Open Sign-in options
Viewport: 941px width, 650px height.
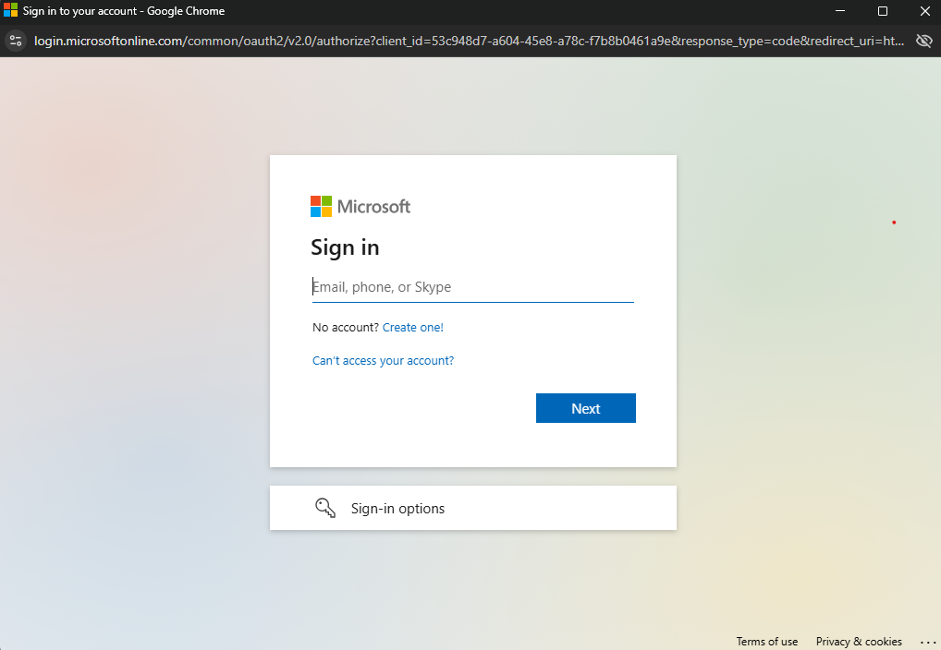click(473, 508)
